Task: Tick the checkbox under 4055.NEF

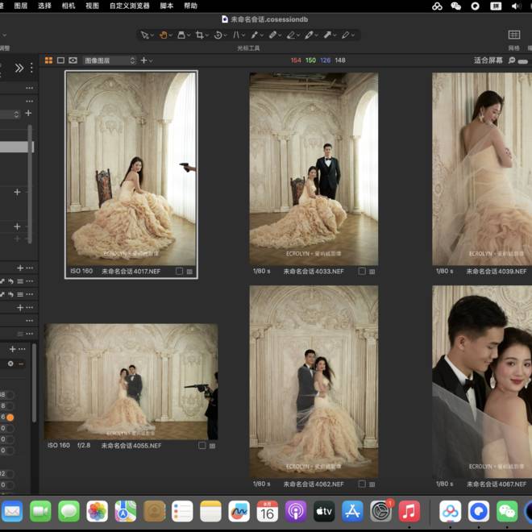Action: pos(202,446)
